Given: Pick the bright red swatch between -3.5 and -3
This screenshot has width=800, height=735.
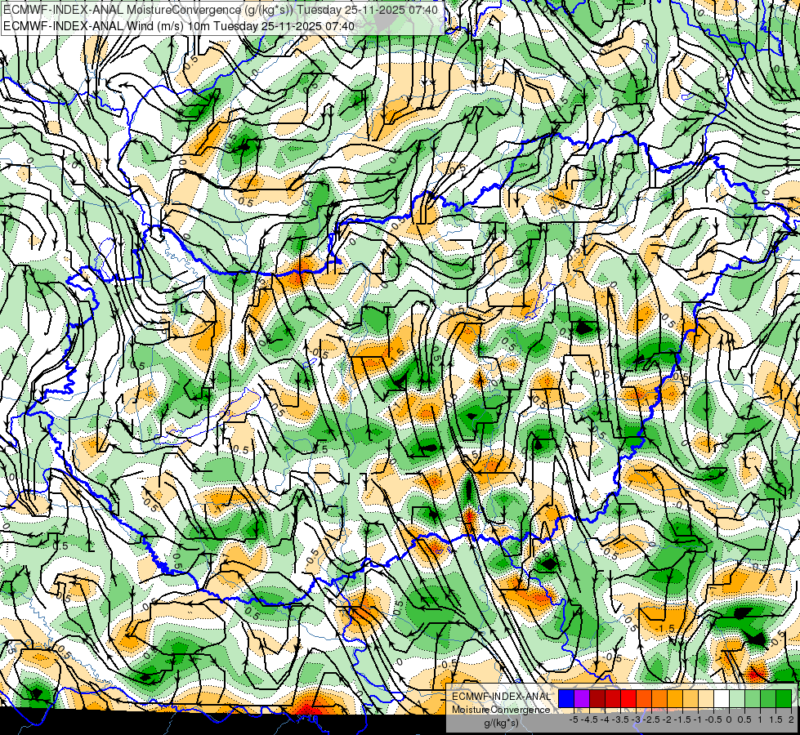Looking at the screenshot, I should click(628, 698).
